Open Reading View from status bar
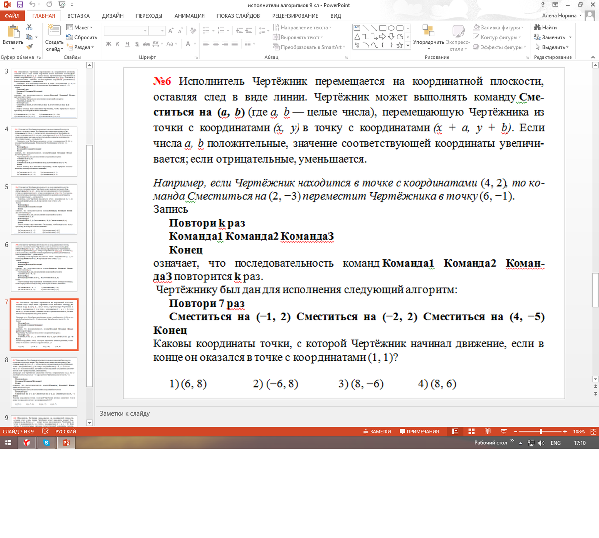This screenshot has width=599, height=538. [487, 432]
